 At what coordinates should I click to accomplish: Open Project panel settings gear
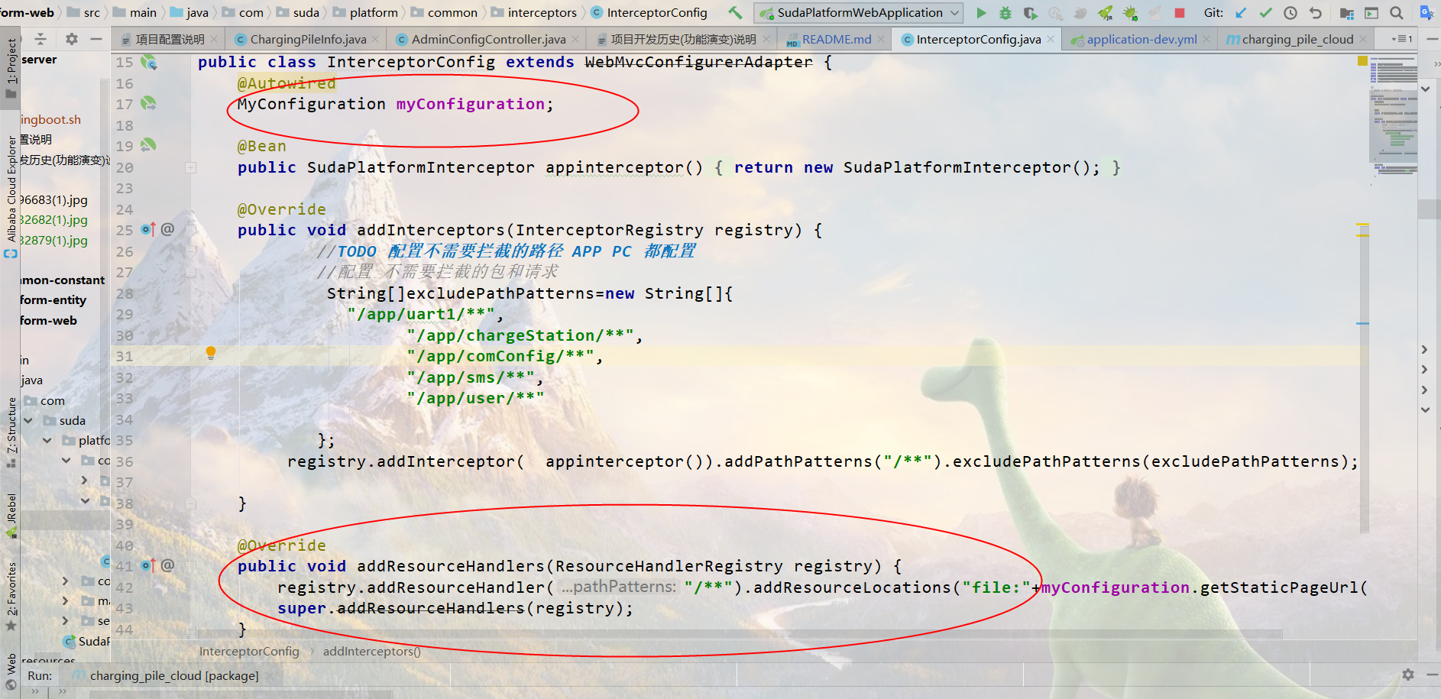[71, 39]
